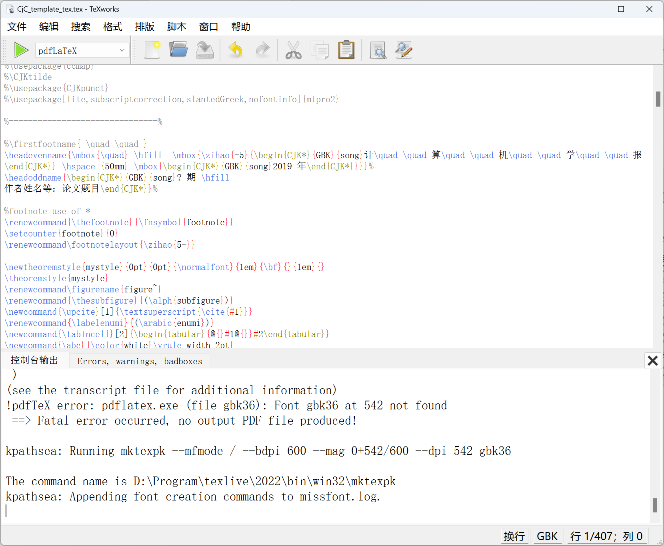Click the console output scrollbar thumb

click(655, 505)
